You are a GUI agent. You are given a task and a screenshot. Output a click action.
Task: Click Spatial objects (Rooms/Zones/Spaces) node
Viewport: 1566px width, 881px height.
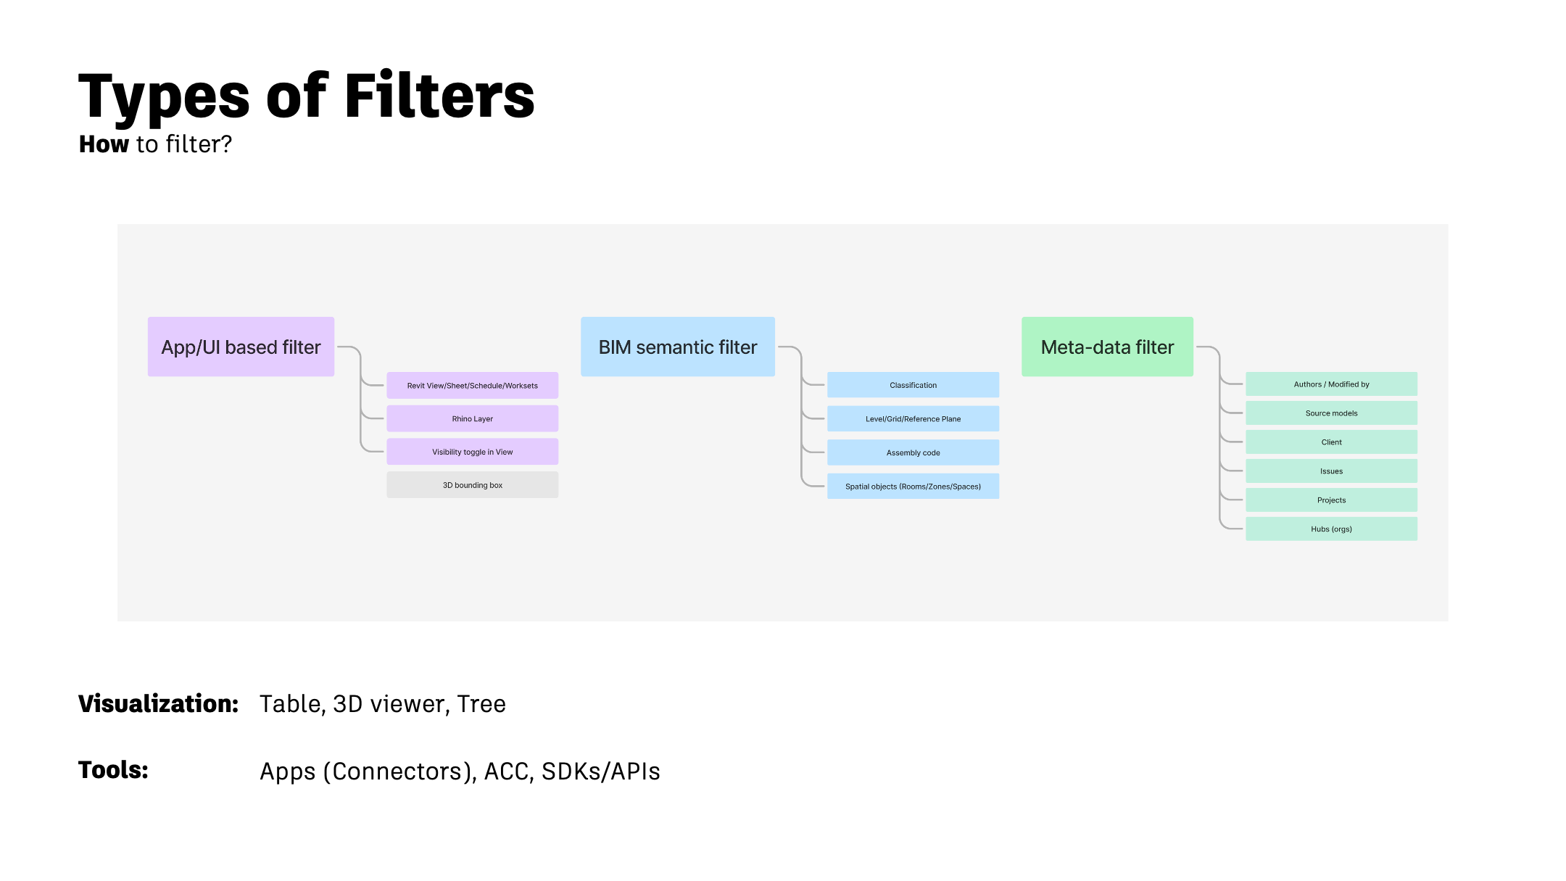(x=913, y=486)
